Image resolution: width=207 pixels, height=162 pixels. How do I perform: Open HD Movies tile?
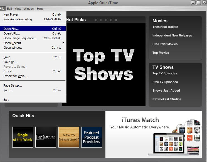tap(46, 137)
